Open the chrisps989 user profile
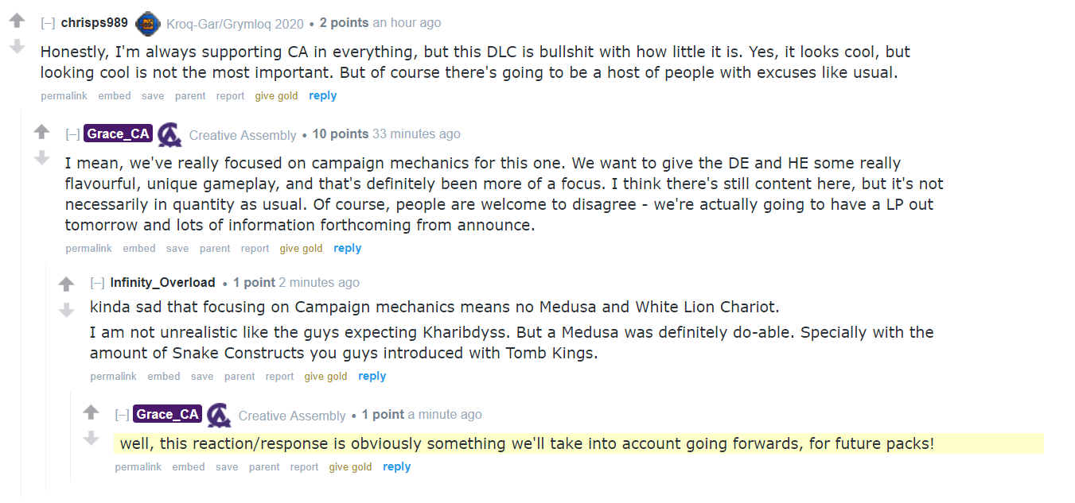The height and width of the screenshot is (503, 1075). point(94,22)
